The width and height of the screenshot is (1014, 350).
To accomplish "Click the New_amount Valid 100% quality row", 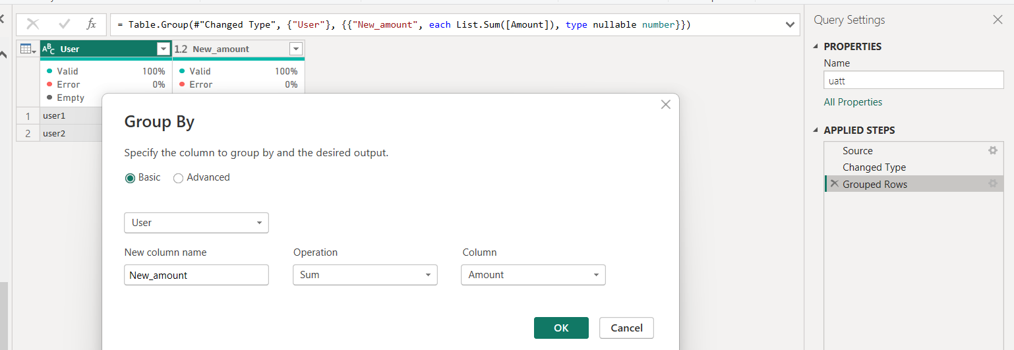I will (x=239, y=71).
